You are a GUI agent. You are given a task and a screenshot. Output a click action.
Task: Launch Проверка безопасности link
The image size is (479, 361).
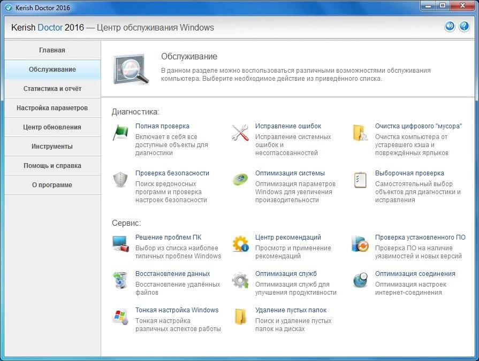(x=172, y=173)
